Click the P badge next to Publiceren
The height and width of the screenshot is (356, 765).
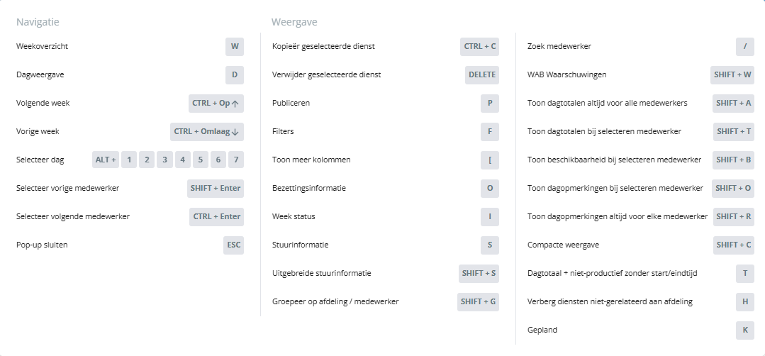tap(490, 104)
